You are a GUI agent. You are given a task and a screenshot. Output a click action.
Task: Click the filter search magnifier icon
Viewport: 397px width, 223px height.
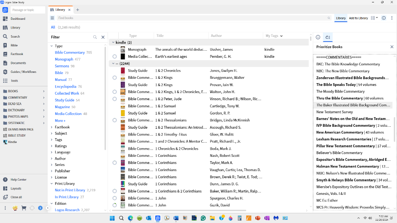click(95, 37)
